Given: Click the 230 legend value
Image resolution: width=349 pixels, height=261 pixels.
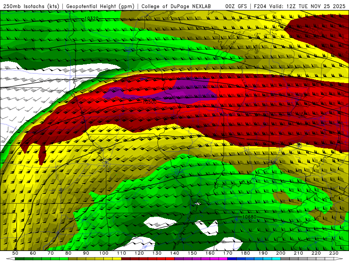Looking at the screenshot, I should (x=334, y=253).
